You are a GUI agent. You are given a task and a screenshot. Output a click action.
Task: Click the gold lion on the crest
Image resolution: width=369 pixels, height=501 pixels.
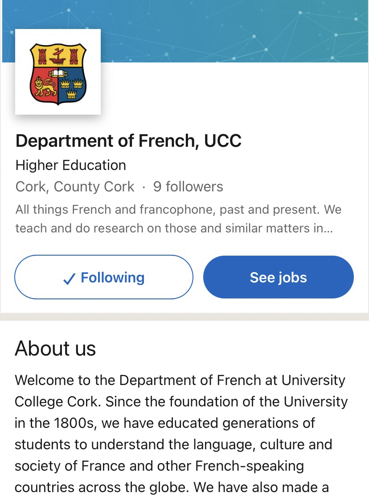coord(44,87)
